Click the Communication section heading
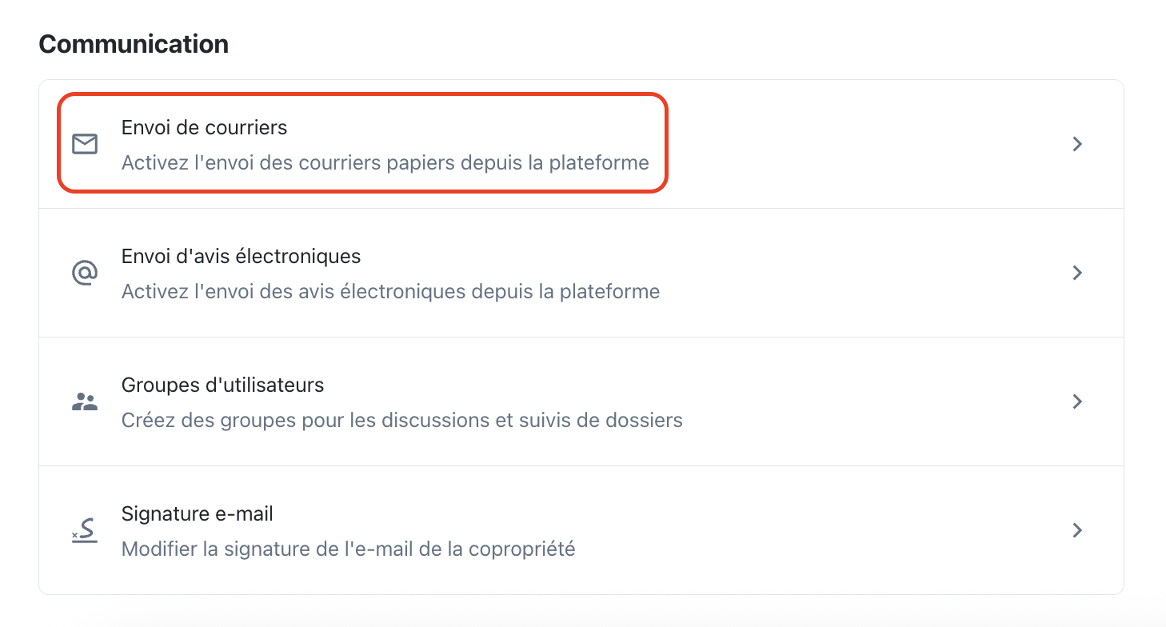The image size is (1166, 627). click(134, 44)
